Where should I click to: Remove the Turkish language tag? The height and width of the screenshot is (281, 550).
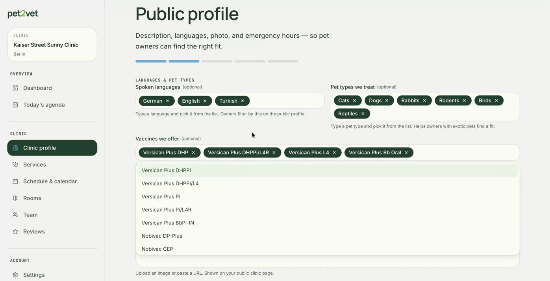(x=243, y=101)
